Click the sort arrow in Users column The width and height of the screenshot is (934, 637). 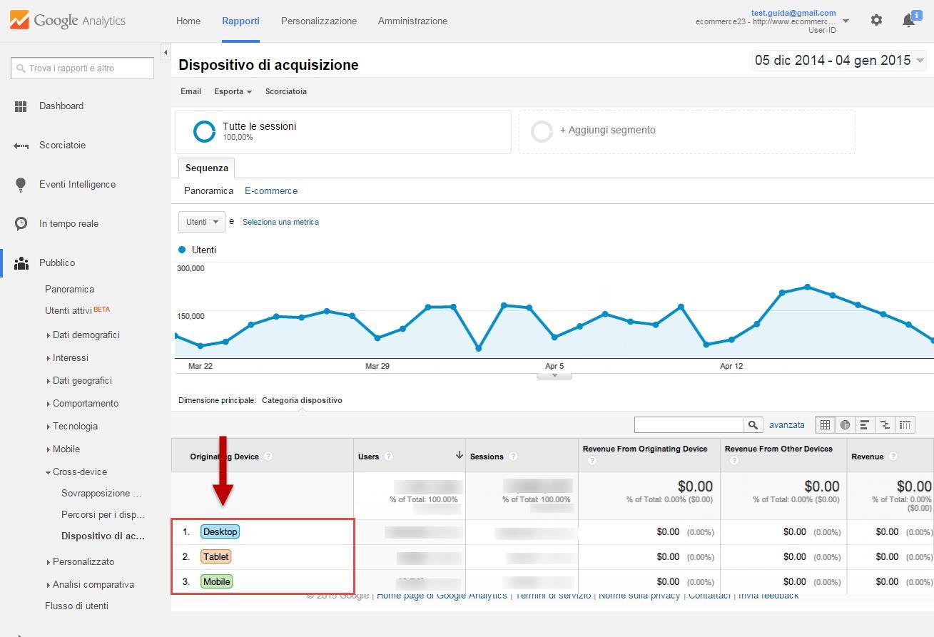(459, 455)
